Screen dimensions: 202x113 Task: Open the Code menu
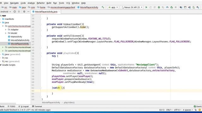23,3
